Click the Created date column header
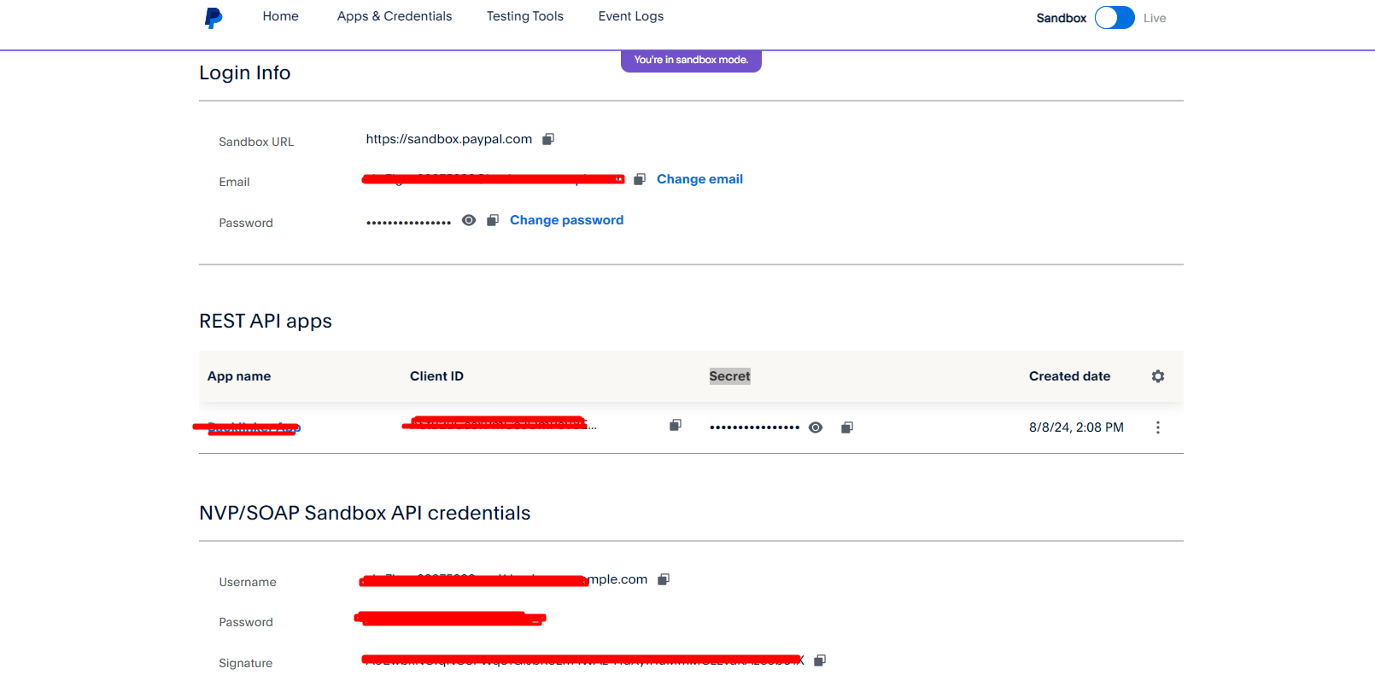1375x680 pixels. [x=1069, y=376]
